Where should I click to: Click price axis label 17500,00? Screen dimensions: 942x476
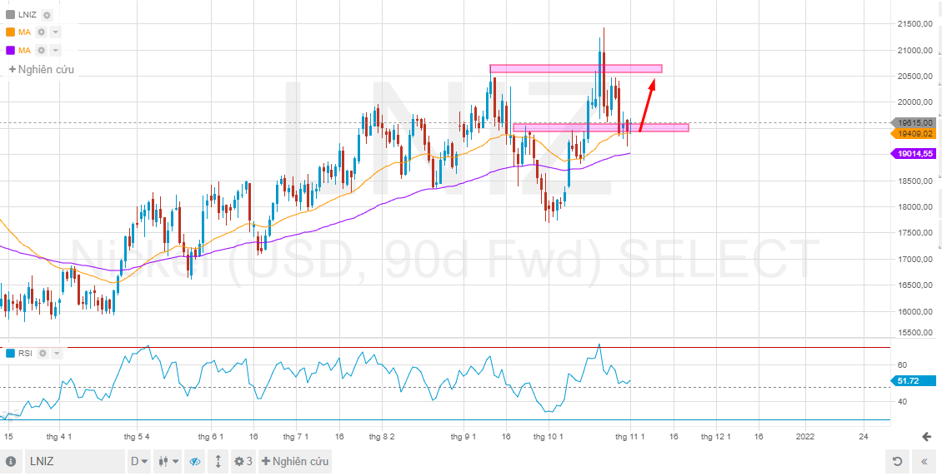[x=914, y=233]
